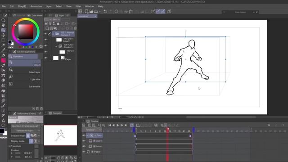Select the rectangle Selection tool

[x=3, y=40]
